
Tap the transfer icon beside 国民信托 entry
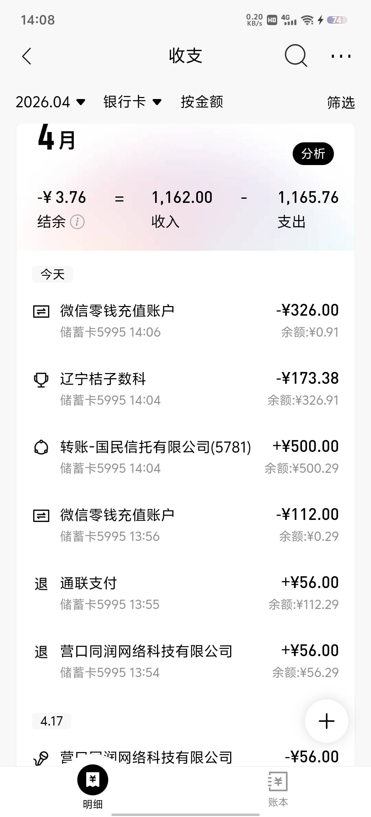pyautogui.click(x=41, y=447)
